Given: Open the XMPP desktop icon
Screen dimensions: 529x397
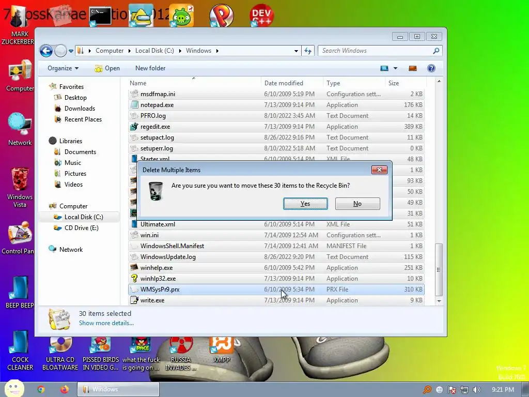Looking at the screenshot, I should click(x=221, y=350).
